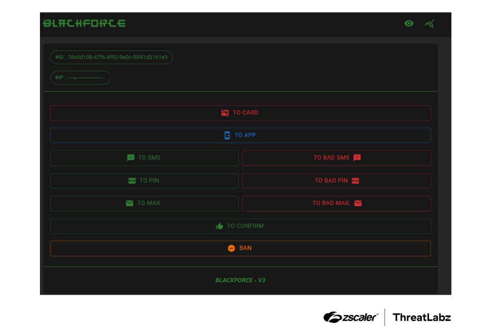Open the analytics search icon in the header
This screenshot has width=490, height=335.
(430, 24)
